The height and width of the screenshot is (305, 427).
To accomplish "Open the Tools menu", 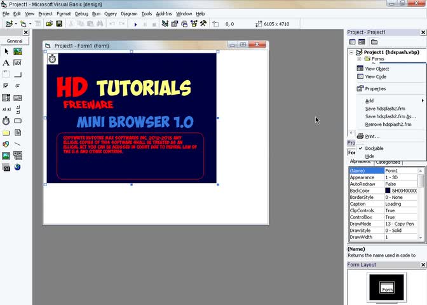I will pyautogui.click(x=147, y=14).
